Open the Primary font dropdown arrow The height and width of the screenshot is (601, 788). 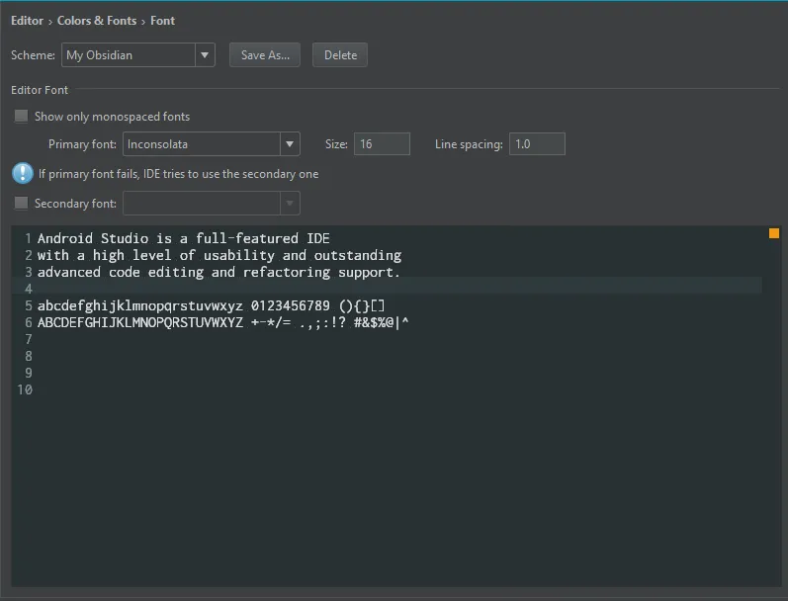tap(290, 144)
